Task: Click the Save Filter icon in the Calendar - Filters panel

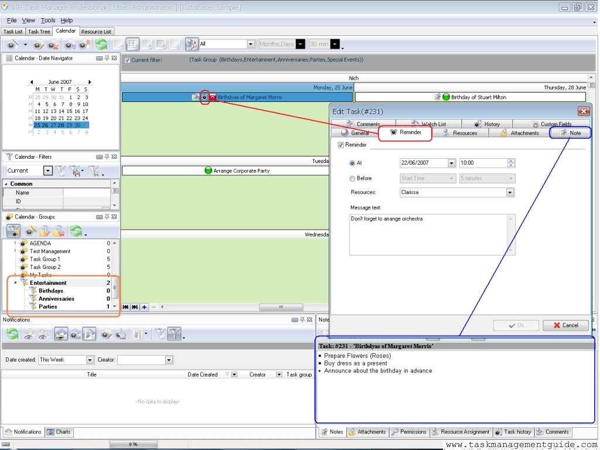Action: pyautogui.click(x=76, y=171)
